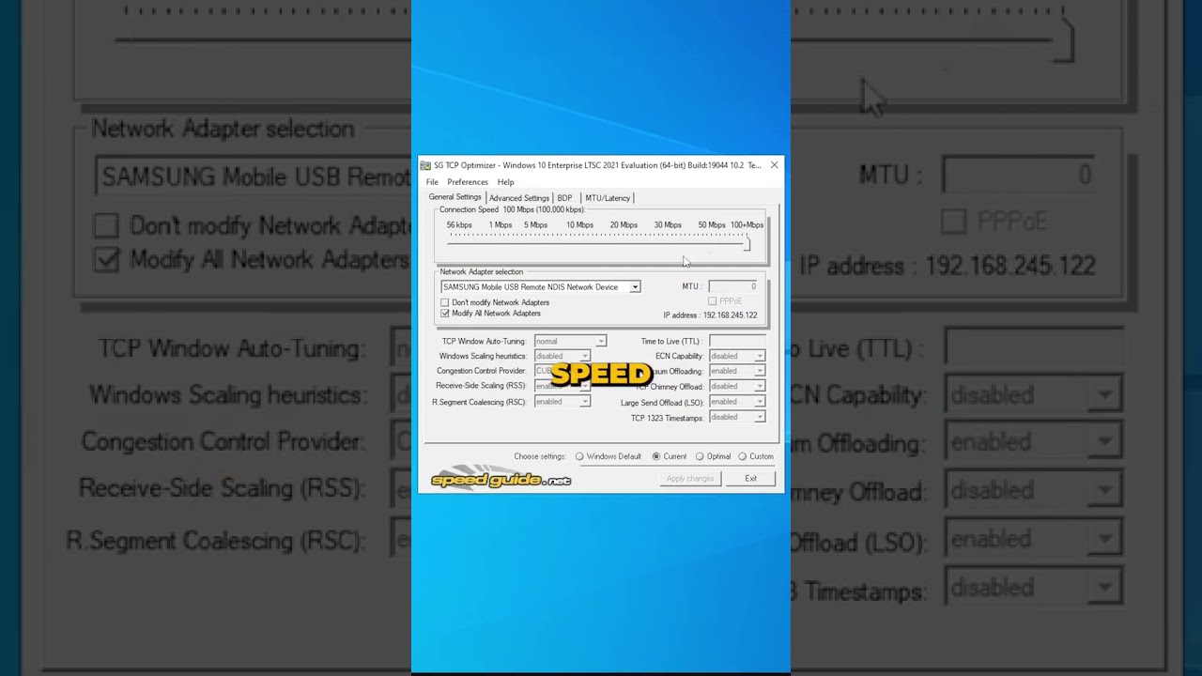Click the 10 Mbps speed label
This screenshot has width=1202, height=676.
579,225
